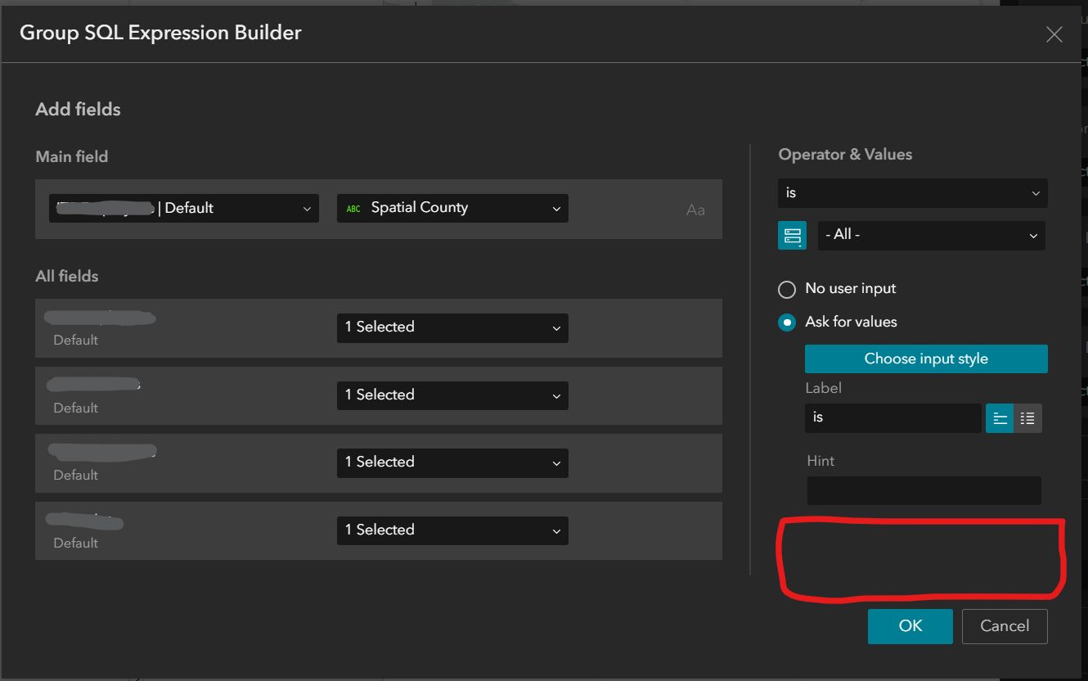Close the Group SQL Expression Builder dialog
This screenshot has height=681, width=1088.
click(x=1054, y=34)
